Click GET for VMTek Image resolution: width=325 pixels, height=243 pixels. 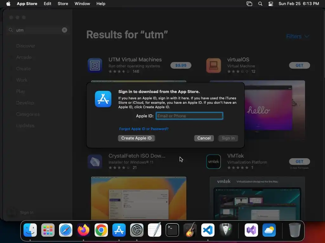click(x=300, y=162)
